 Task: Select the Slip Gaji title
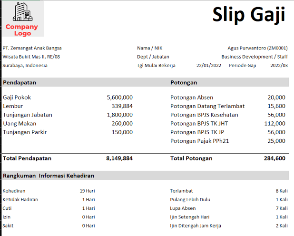pyautogui.click(x=248, y=15)
